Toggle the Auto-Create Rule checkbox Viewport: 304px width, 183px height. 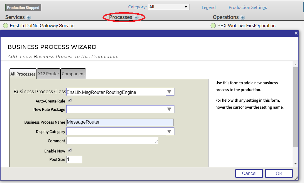pyautogui.click(x=70, y=100)
